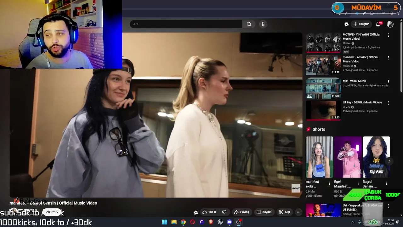Open Opera browser from the taskbar

pyautogui.click(x=192, y=222)
